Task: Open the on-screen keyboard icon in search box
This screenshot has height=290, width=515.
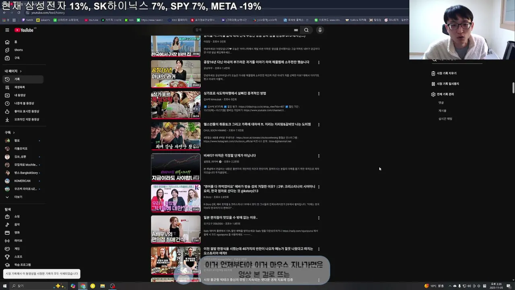Action: tap(296, 30)
